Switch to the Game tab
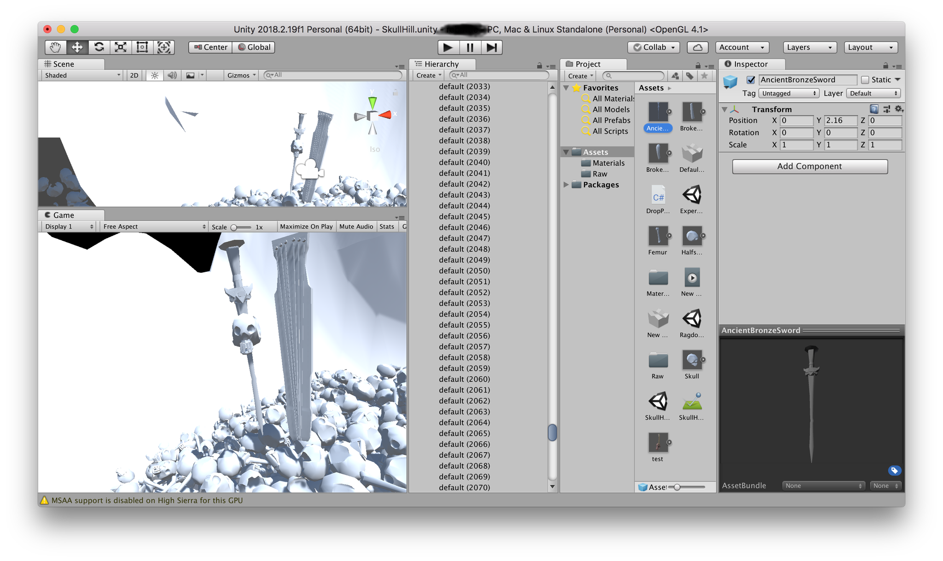943x561 pixels. (x=63, y=215)
